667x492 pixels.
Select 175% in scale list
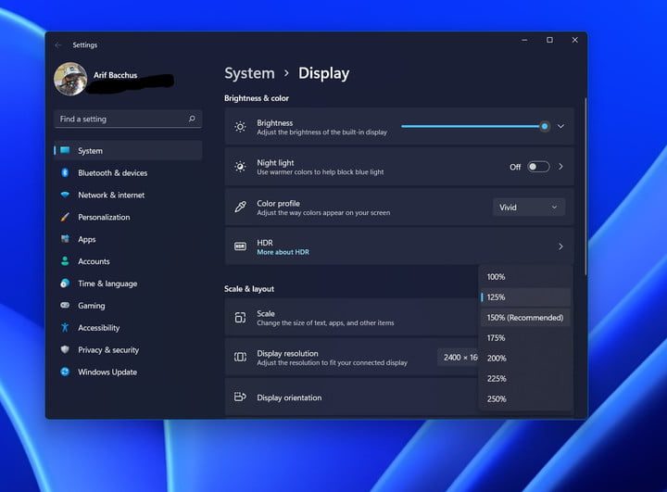click(x=525, y=338)
